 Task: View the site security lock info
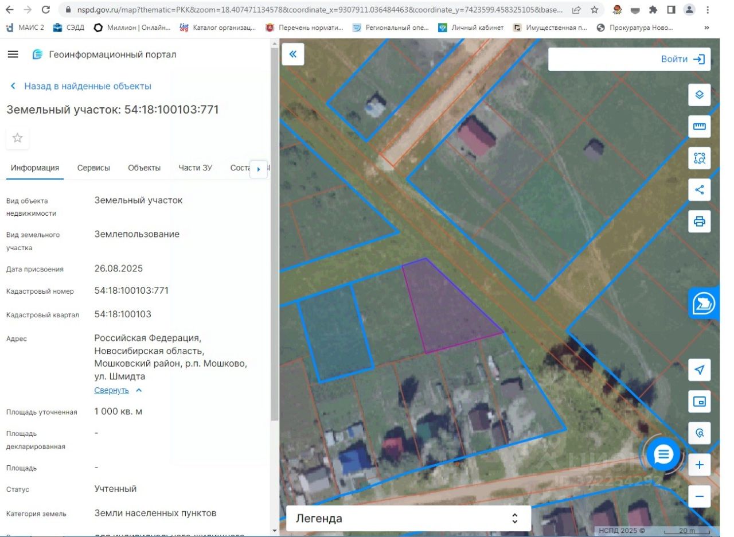tap(68, 10)
